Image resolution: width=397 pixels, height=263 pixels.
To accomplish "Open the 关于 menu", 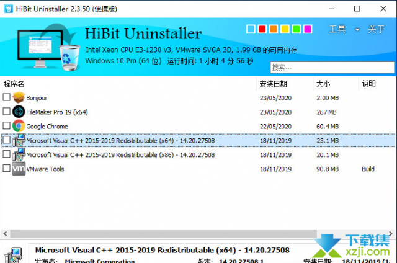I will coord(377,29).
